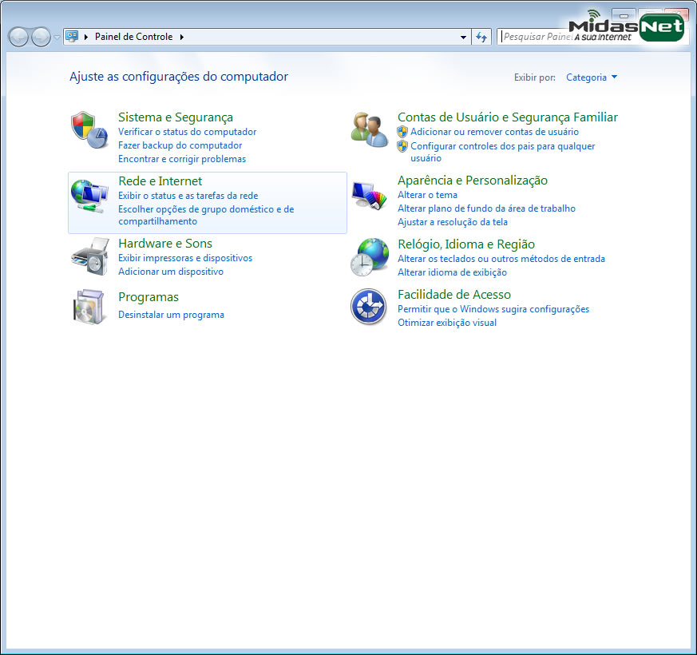This screenshot has height=655, width=697.
Task: Open Alterar idioma de exibição link
Action: pos(452,272)
